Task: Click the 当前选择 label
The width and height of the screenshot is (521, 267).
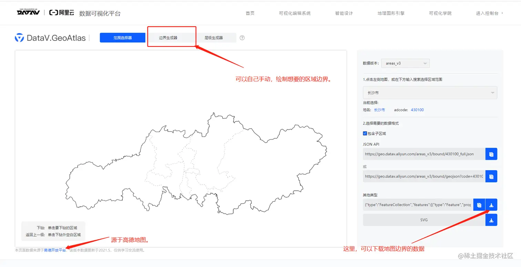Action: point(370,103)
